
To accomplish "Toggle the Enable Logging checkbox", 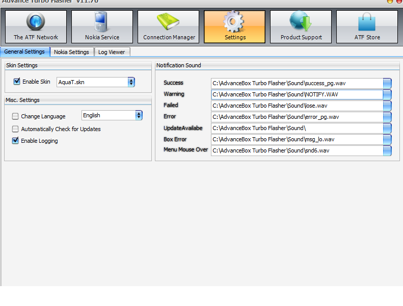I will point(15,141).
